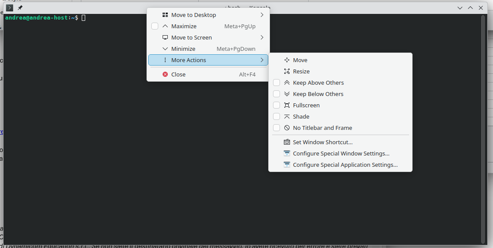Choose Keep Below Others menu entry
This screenshot has width=493, height=248.
pyautogui.click(x=318, y=94)
